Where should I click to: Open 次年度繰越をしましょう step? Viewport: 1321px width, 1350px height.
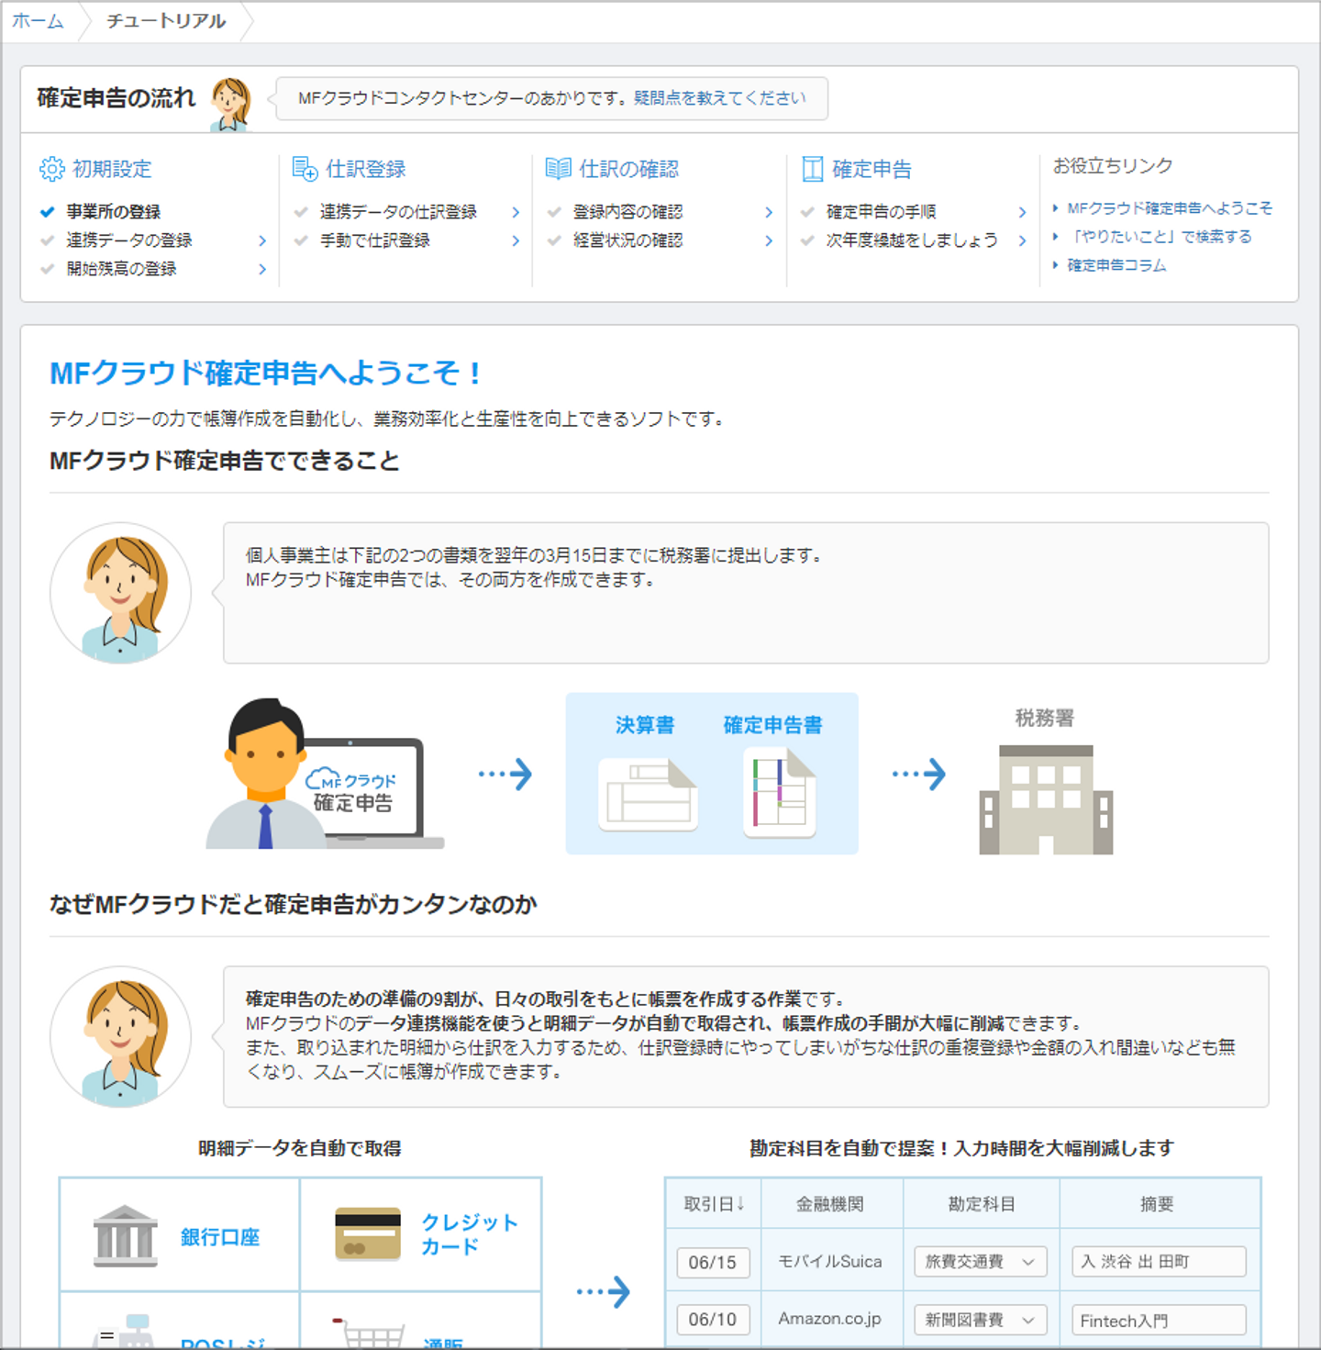coord(913,240)
